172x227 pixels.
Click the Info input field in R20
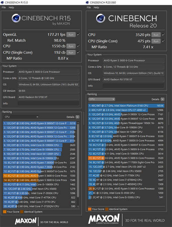tap(133, 86)
